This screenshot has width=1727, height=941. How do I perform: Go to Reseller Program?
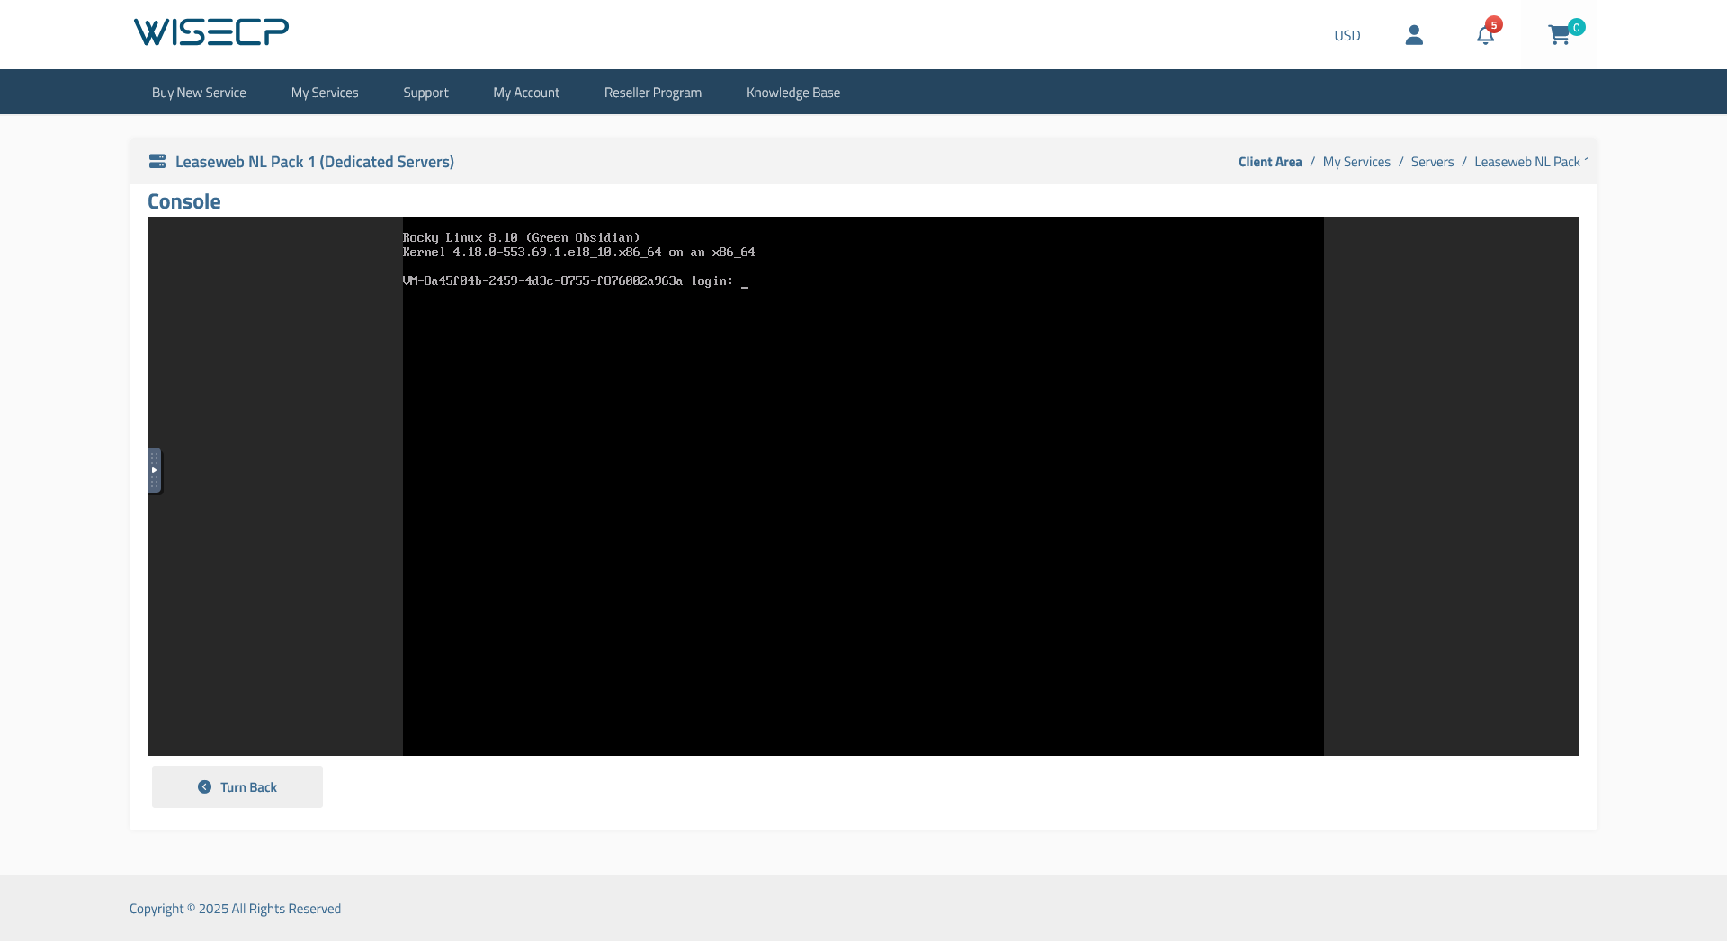click(653, 93)
